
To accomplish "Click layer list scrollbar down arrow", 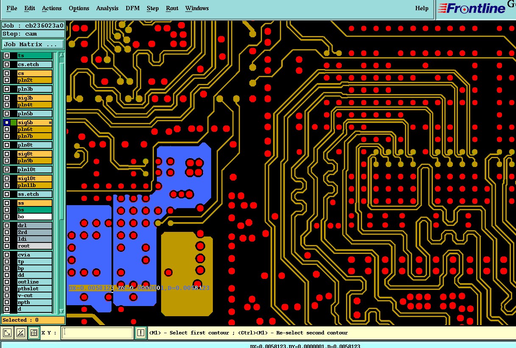I will pos(61,311).
